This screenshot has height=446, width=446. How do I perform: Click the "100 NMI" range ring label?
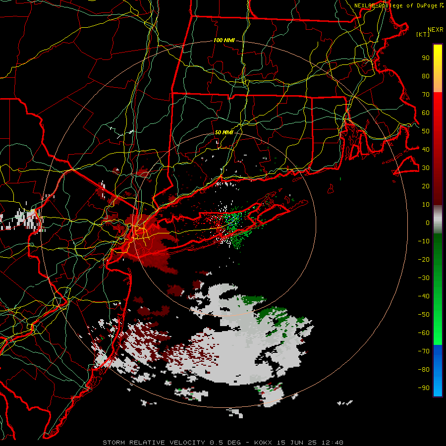click(224, 41)
